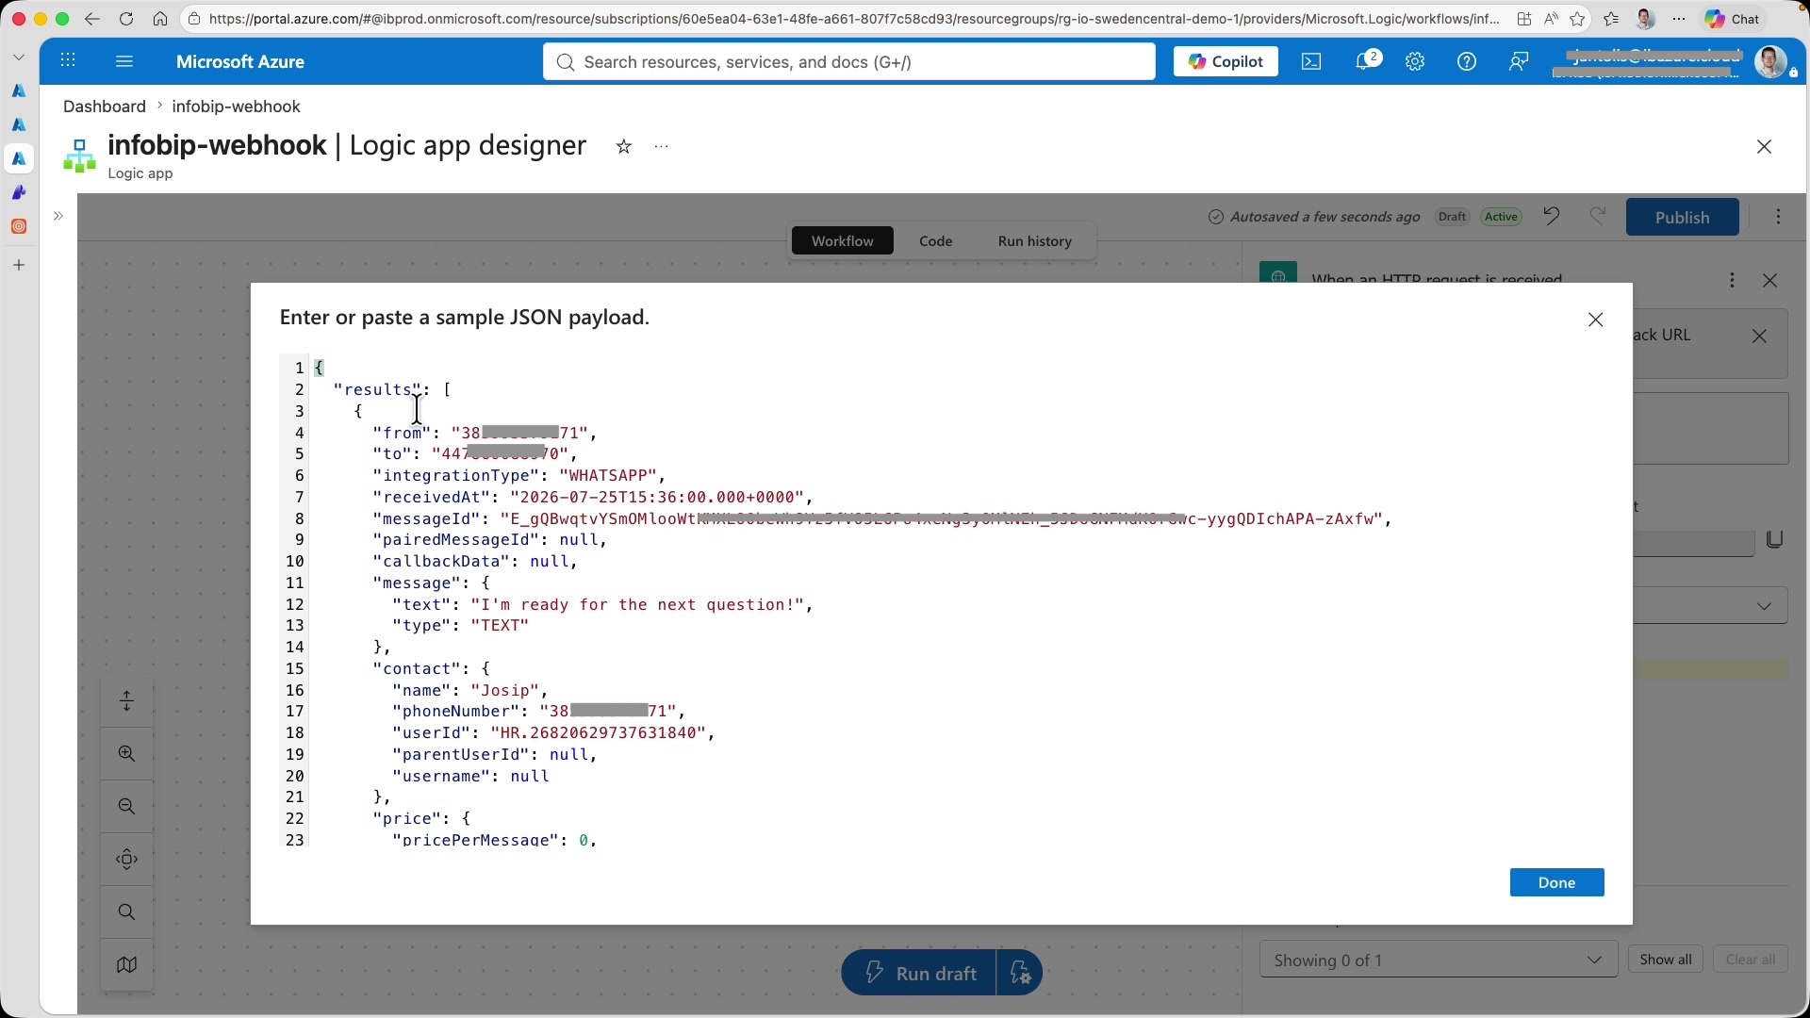Zoom out on the designer canvas

click(126, 807)
